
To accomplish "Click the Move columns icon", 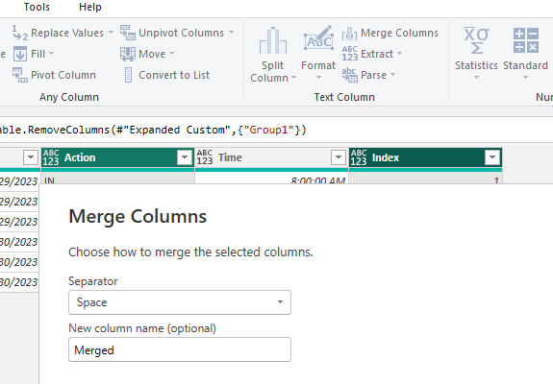I will [x=127, y=54].
